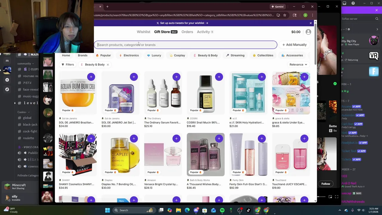Switch to the Gift Store tab
Image resolution: width=382 pixels, height=215 pixels.
pyautogui.click(x=166, y=32)
